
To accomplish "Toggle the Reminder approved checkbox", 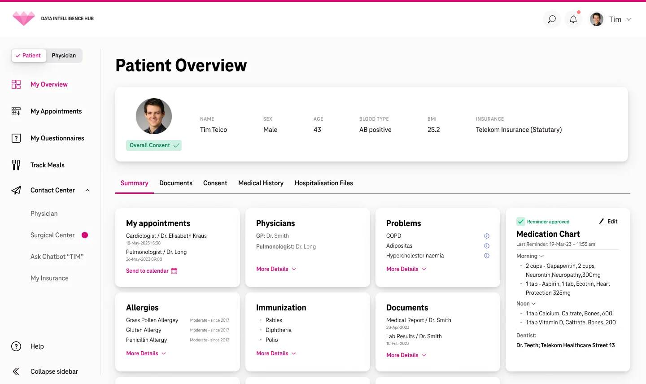I will coord(521,222).
